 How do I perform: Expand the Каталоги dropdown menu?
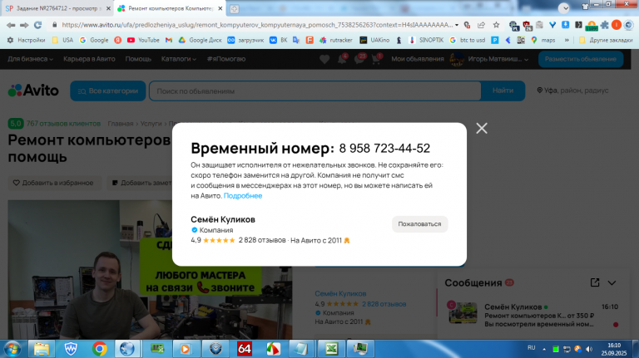tap(179, 60)
